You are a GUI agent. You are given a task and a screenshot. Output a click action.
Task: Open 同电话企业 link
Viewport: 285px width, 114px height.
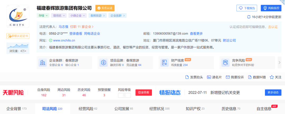click(x=92, y=33)
